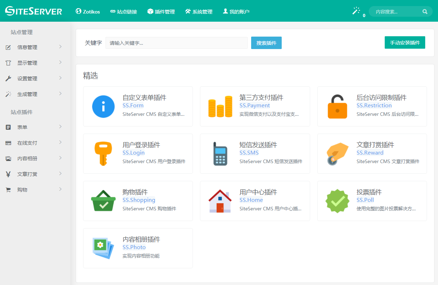This screenshot has width=438, height=285.
Task: Open the SS.Form link
Action: point(133,106)
